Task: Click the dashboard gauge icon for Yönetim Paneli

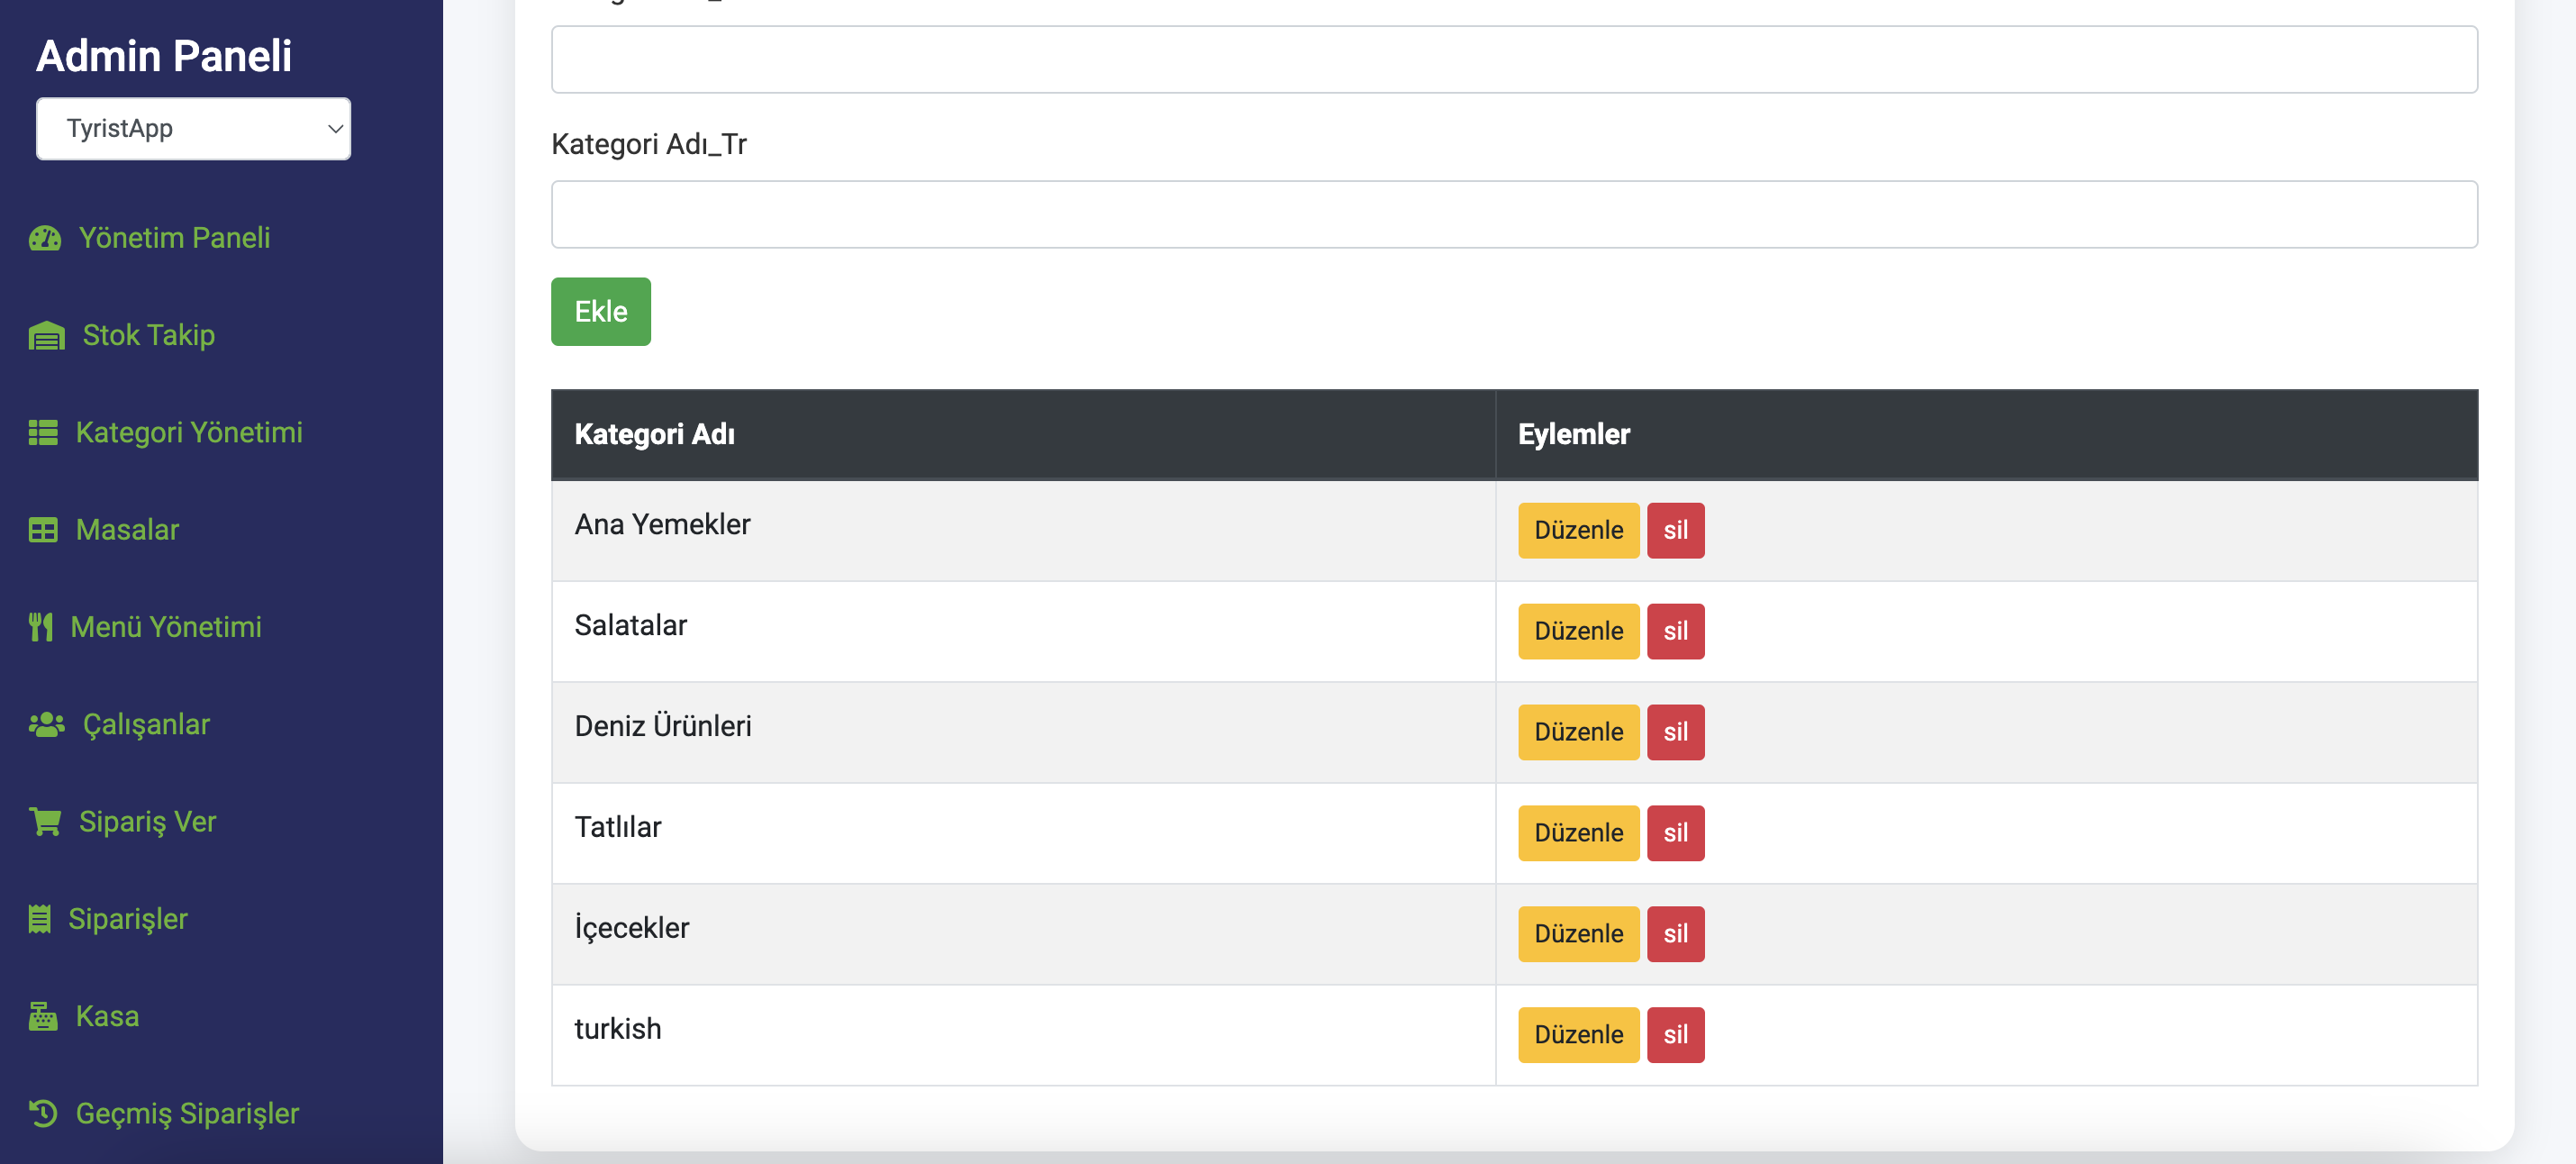Action: click(x=45, y=238)
